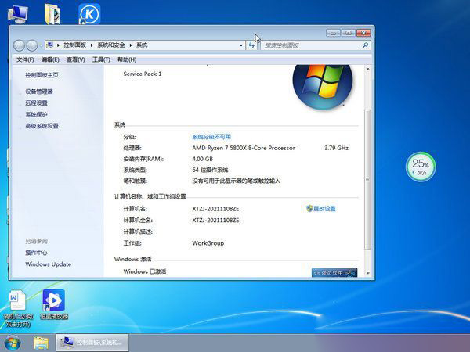Open 高级系统设置 link
The width and height of the screenshot is (470, 352).
click(42, 126)
